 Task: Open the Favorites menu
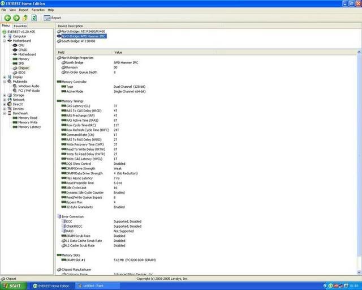(38, 10)
